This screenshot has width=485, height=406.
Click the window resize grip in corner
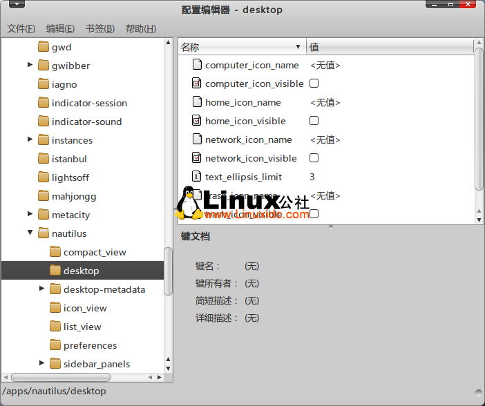pyautogui.click(x=479, y=392)
